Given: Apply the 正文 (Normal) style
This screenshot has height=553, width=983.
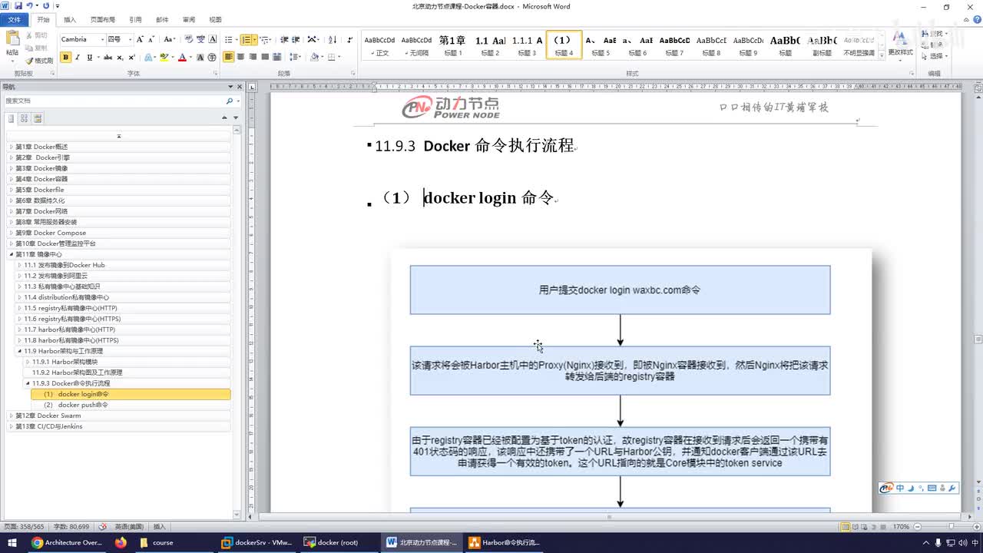Looking at the screenshot, I should click(379, 45).
